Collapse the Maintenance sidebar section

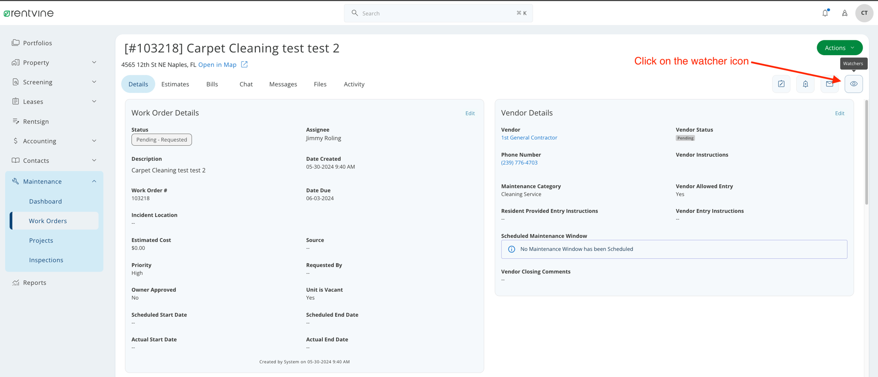click(54, 181)
